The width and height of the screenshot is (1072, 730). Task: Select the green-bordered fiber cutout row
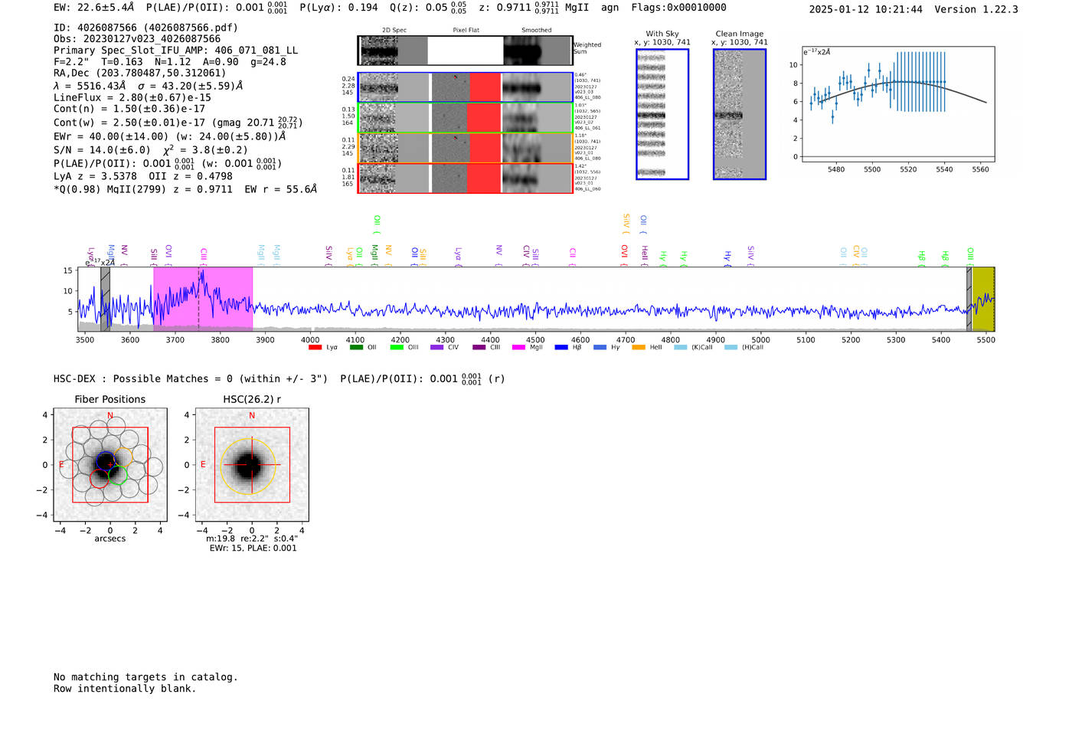click(465, 118)
